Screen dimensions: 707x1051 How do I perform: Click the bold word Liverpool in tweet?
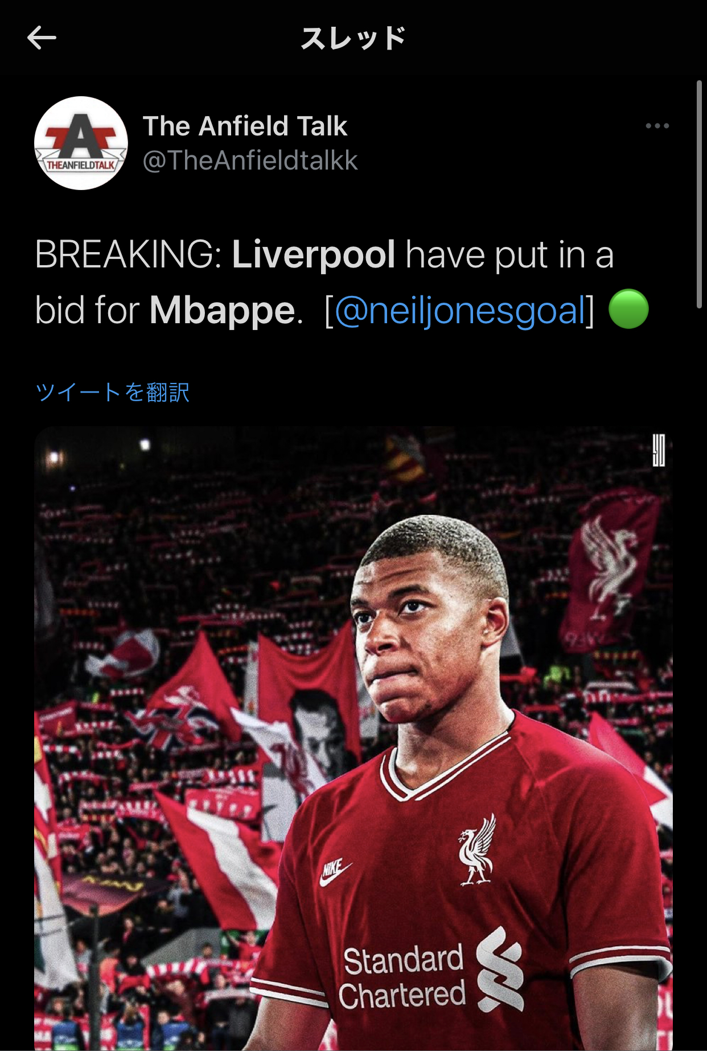(x=314, y=254)
